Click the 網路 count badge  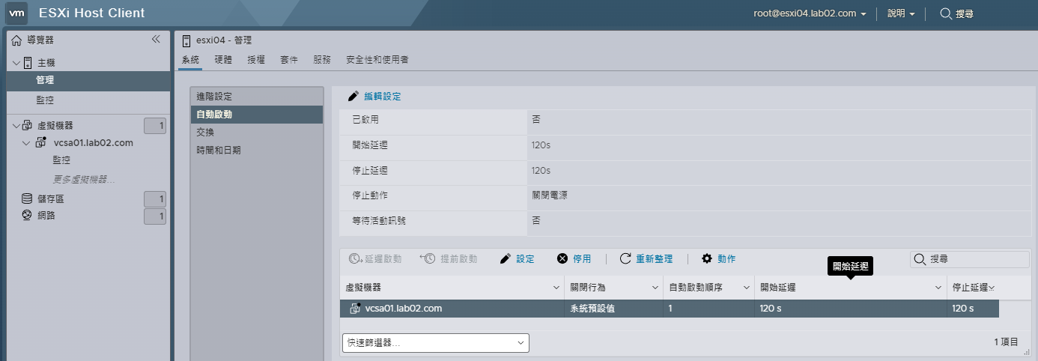155,216
